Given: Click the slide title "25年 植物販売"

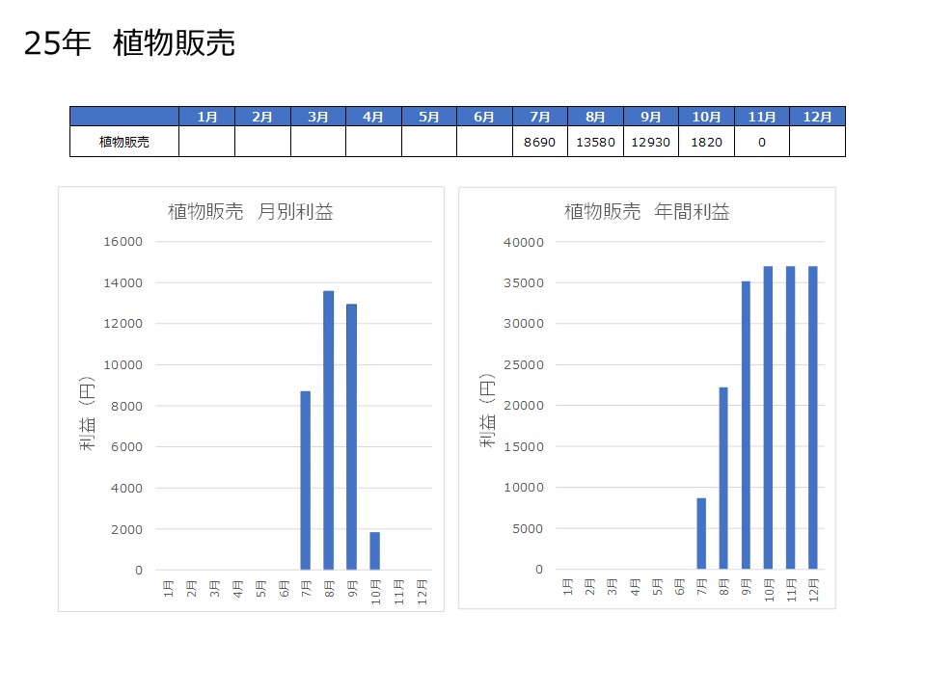Looking at the screenshot, I should click(129, 43).
